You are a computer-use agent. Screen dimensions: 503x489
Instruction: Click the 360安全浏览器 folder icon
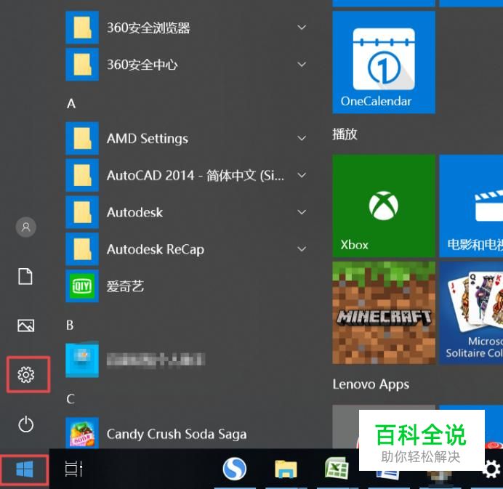click(x=82, y=28)
